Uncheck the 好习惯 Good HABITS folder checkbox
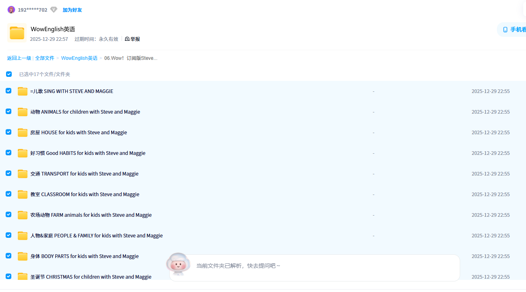This screenshot has height=292, width=526. coord(8,152)
